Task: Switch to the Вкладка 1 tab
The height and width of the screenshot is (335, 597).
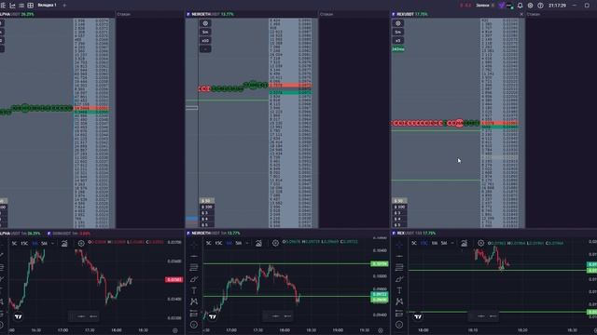Action: click(47, 6)
